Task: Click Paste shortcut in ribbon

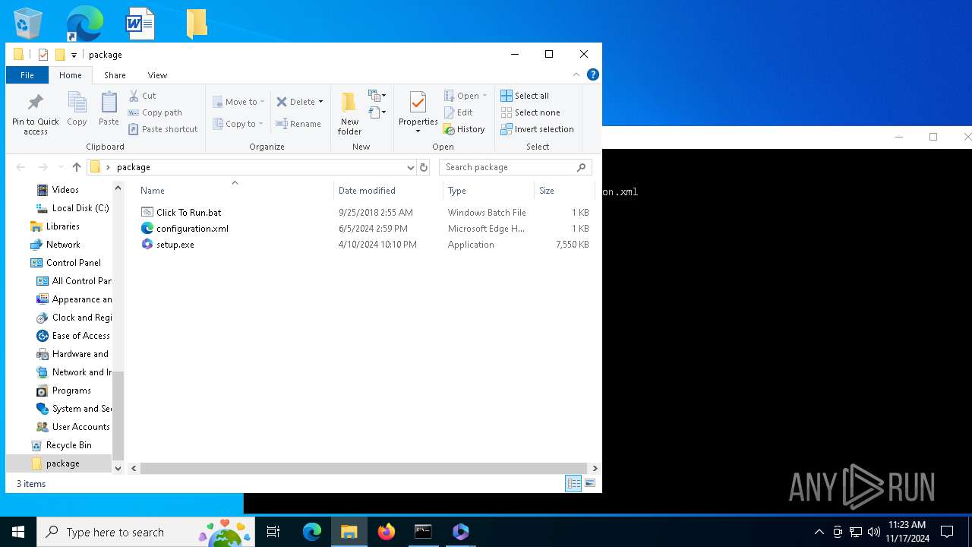Action: click(163, 129)
